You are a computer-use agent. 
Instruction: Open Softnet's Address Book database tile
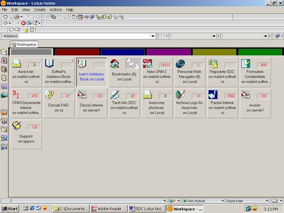(x=59, y=72)
